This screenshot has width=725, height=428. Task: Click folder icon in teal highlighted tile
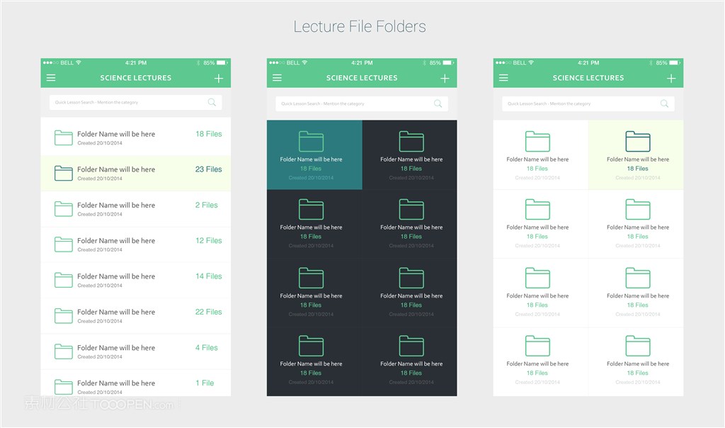(x=312, y=141)
